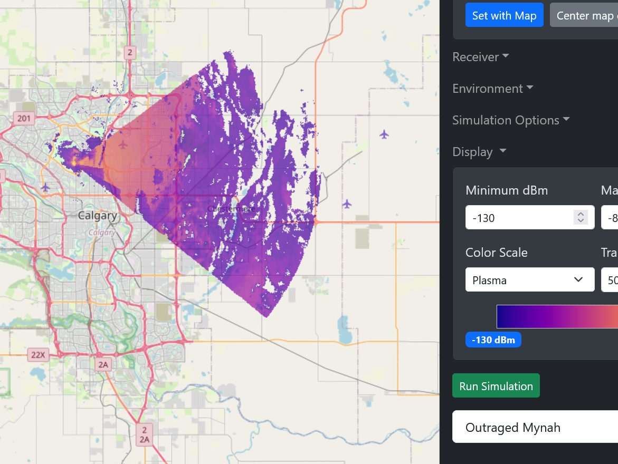Click the gray Center map button
618x464 pixels.
[584, 16]
